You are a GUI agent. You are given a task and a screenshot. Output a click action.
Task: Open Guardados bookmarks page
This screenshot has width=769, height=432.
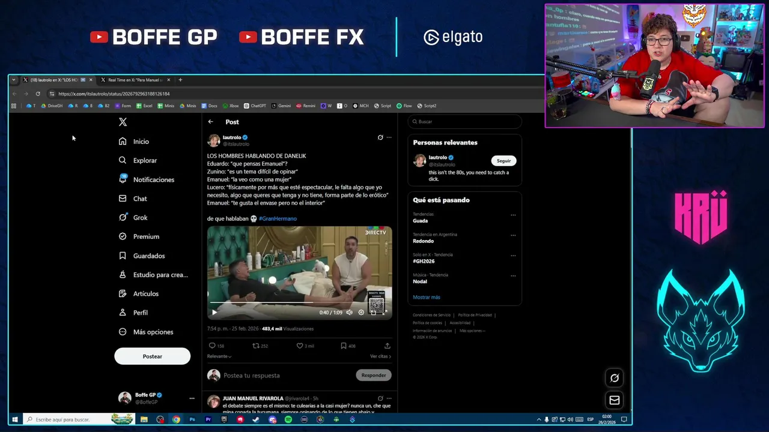pyautogui.click(x=142, y=256)
